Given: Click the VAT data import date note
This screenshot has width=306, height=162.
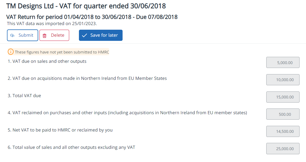Looking at the screenshot, I should coord(52,23).
